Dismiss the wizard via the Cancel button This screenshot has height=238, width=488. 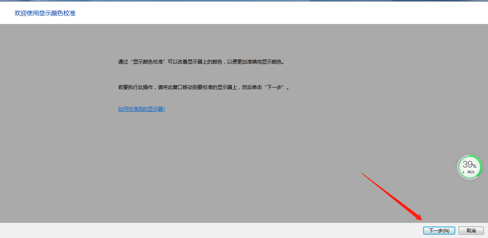[471, 230]
